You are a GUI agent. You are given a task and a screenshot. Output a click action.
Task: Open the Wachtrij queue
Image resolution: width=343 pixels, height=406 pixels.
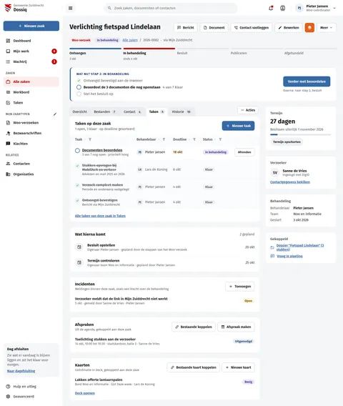pyautogui.click(x=31, y=61)
